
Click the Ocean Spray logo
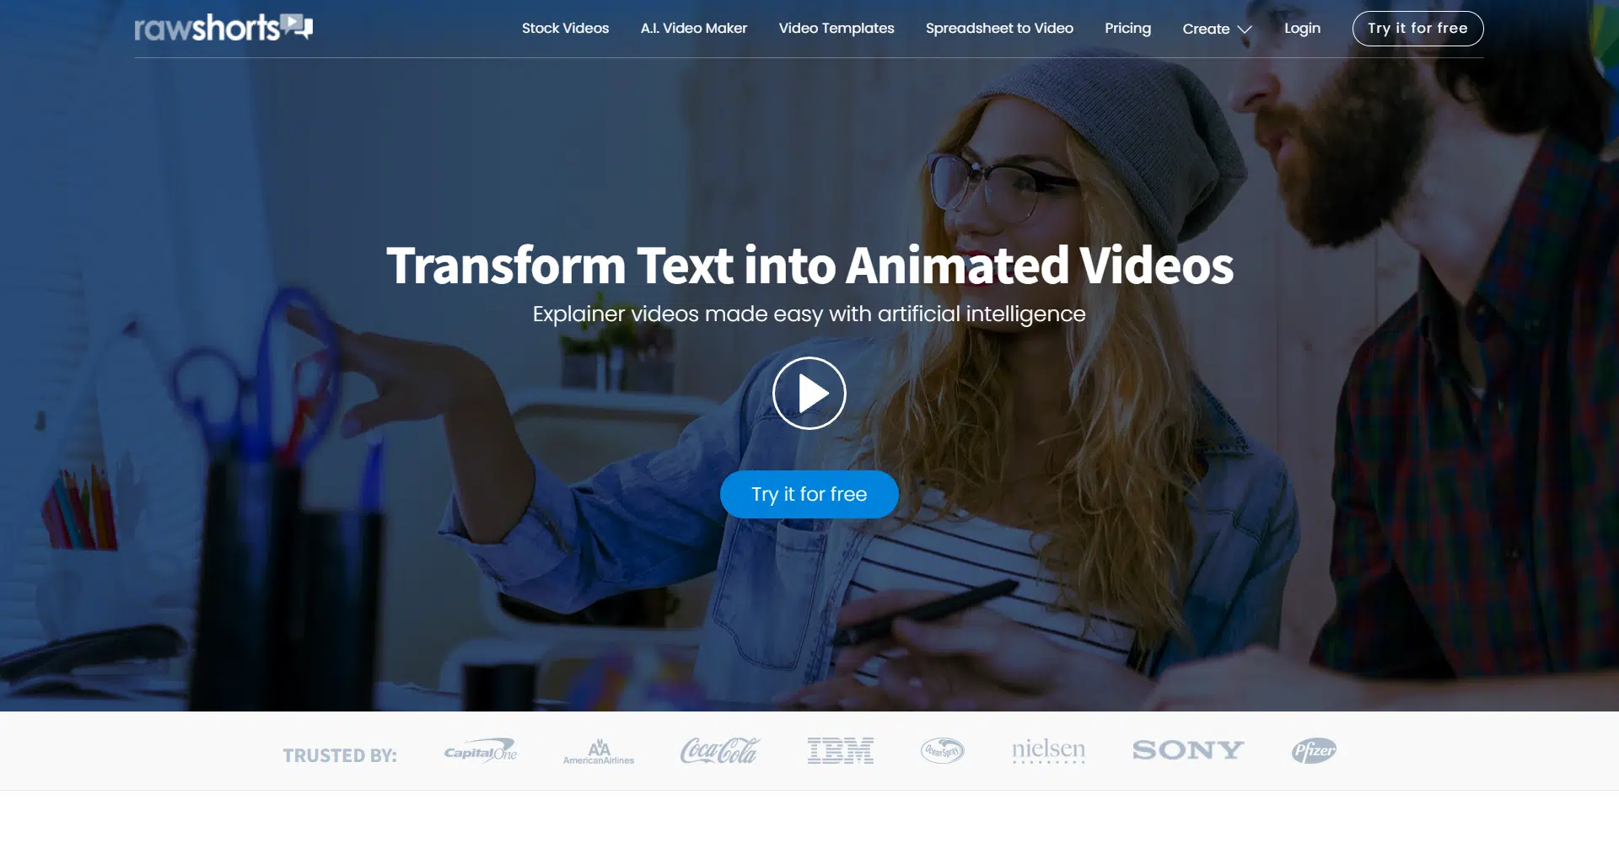(942, 750)
